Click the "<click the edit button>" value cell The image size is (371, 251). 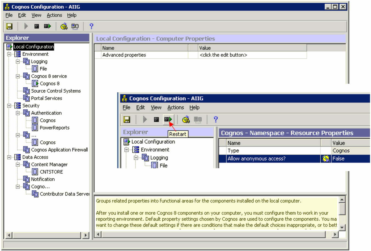(x=252, y=55)
